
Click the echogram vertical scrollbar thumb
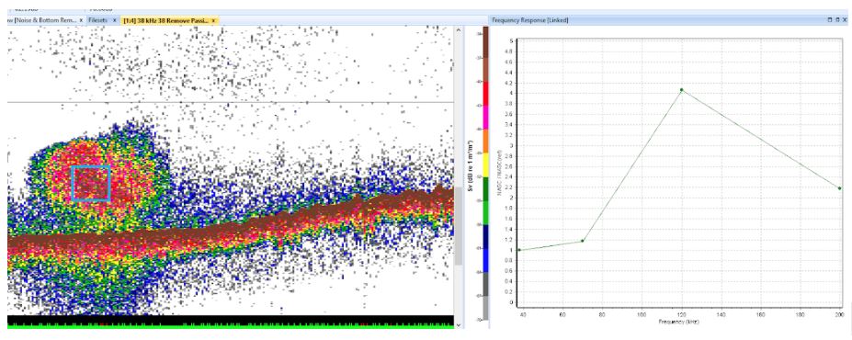point(459,225)
